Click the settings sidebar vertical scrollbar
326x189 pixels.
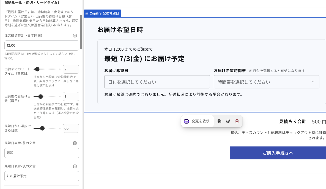pos(81,32)
